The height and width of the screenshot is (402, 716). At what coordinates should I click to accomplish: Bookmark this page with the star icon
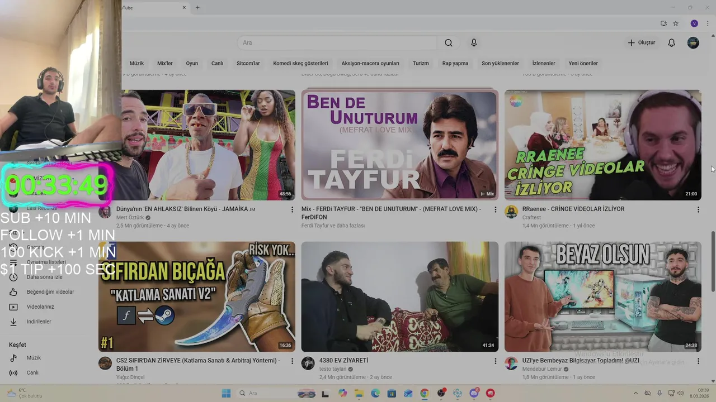pyautogui.click(x=676, y=23)
